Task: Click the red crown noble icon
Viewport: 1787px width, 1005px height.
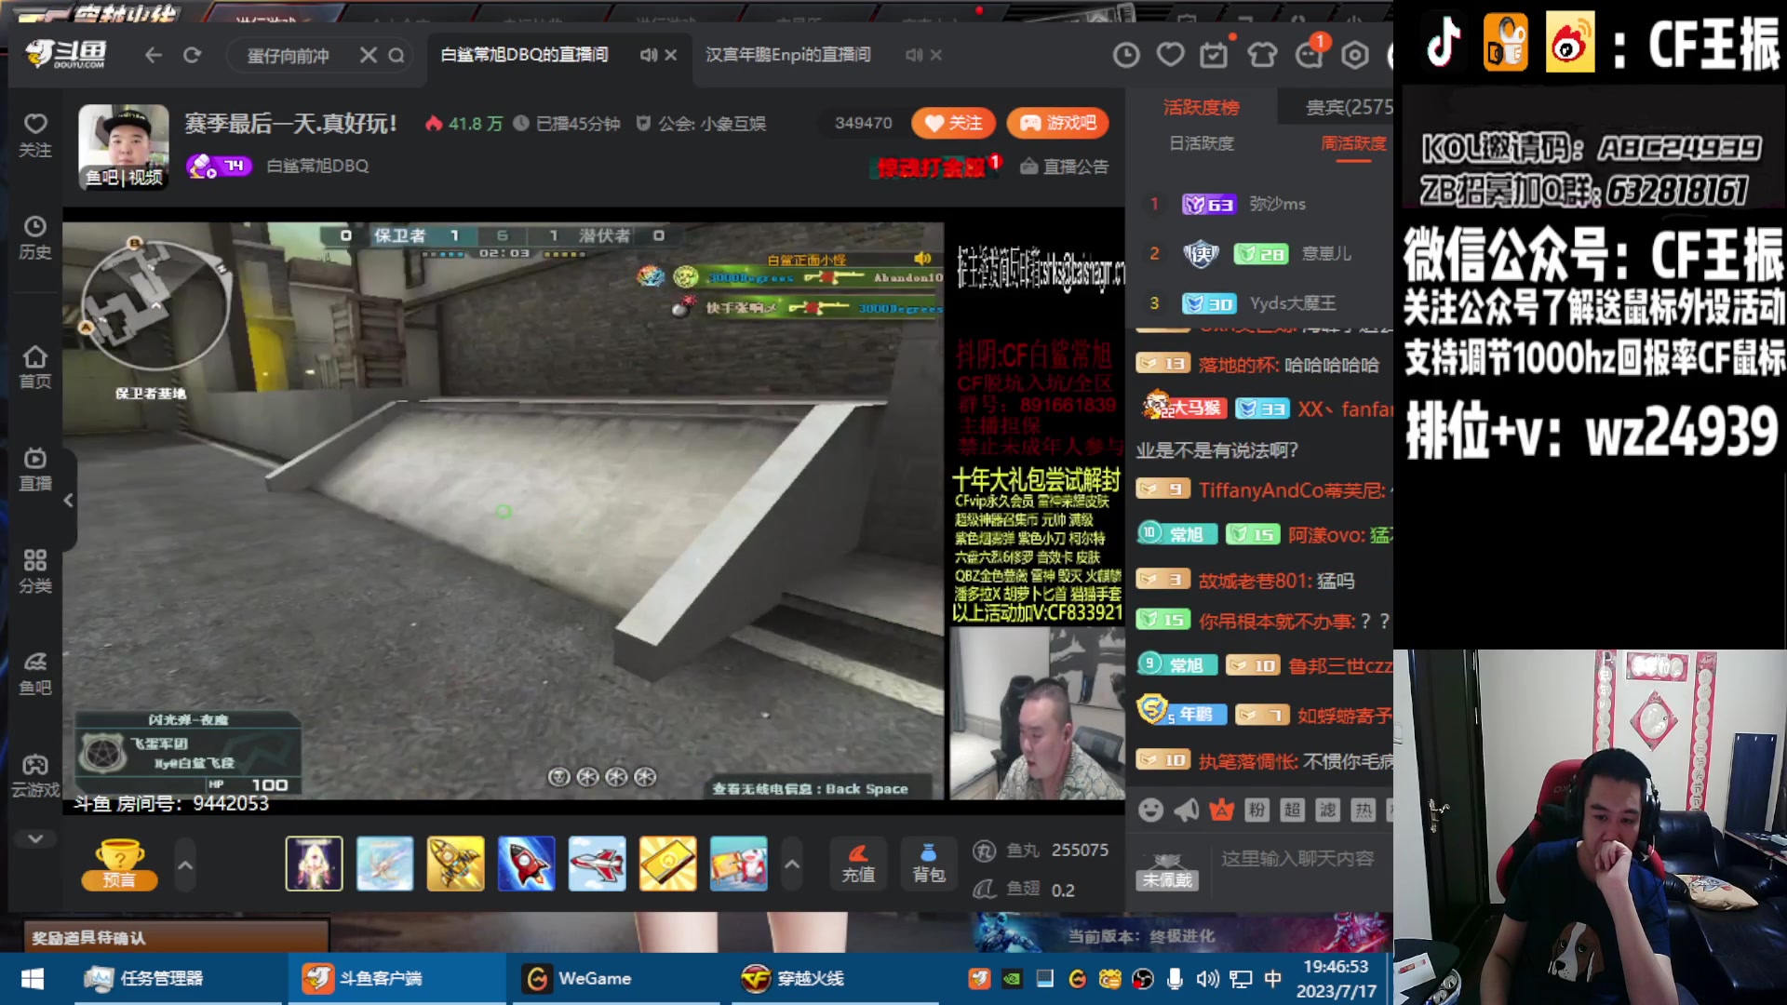Action: pos(1221,810)
